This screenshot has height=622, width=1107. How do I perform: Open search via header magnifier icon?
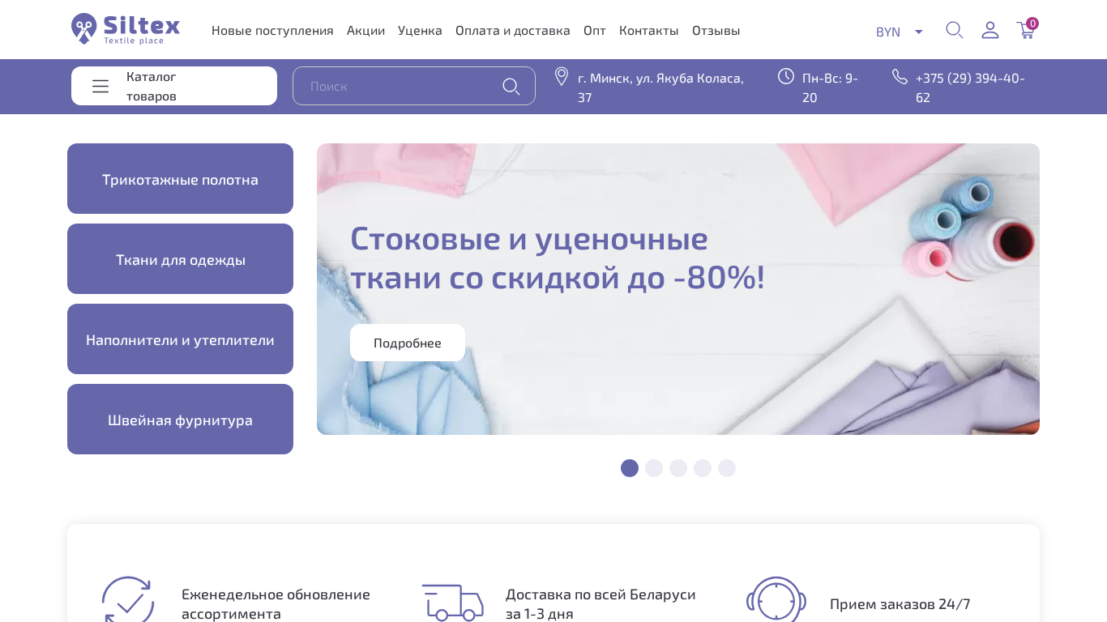point(955,30)
